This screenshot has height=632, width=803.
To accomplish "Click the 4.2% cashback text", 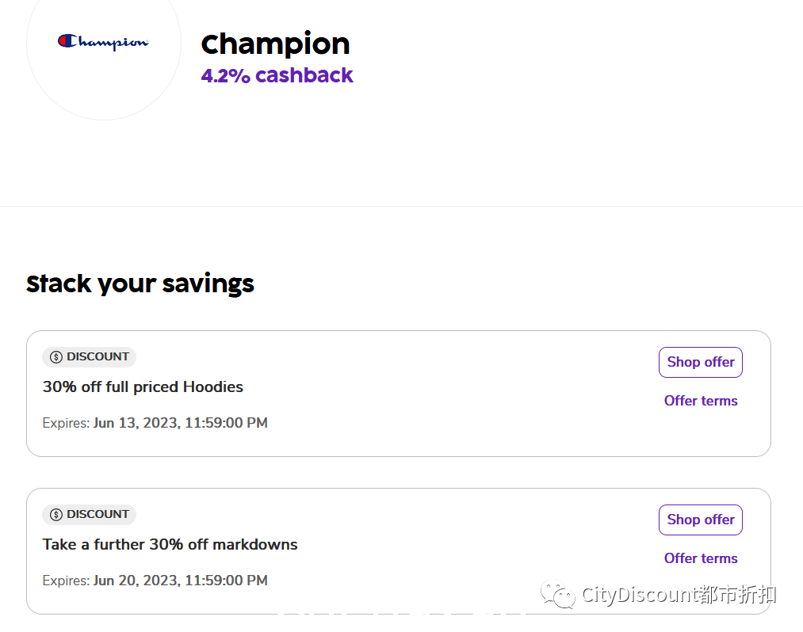I will click(x=277, y=75).
